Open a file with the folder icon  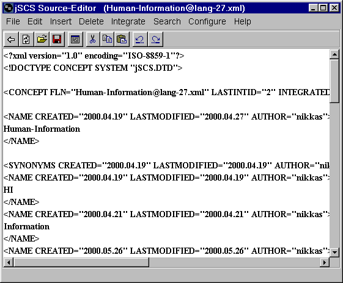point(42,40)
